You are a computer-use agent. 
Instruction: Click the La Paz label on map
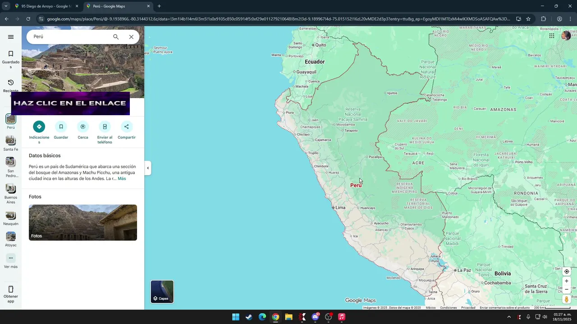[464, 270]
